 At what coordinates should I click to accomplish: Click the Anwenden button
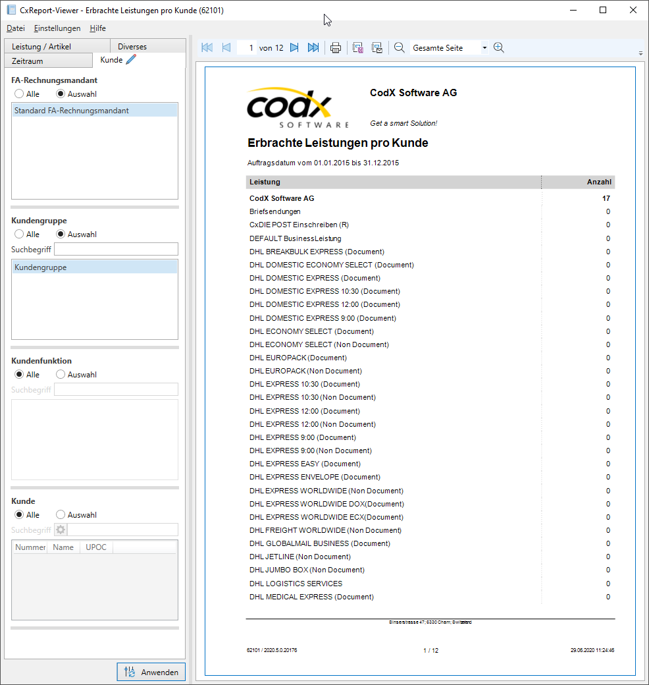(151, 672)
